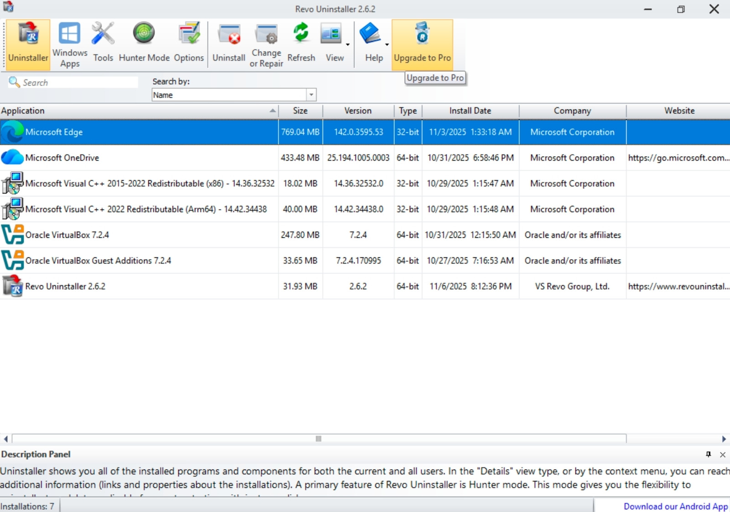Sort list by Size column header

[x=300, y=111]
